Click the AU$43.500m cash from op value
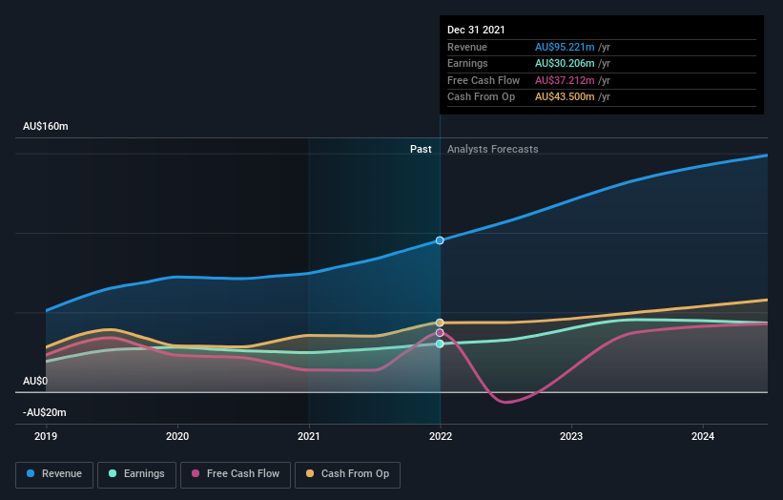Viewport: 783px width, 500px height. (x=565, y=97)
